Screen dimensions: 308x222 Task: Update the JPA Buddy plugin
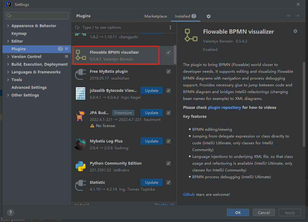tap(152, 113)
